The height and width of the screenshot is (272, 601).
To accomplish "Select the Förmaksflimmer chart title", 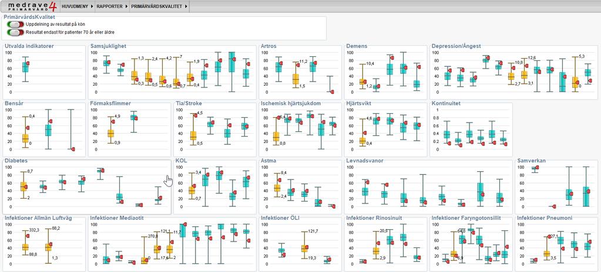I will 110,103.
